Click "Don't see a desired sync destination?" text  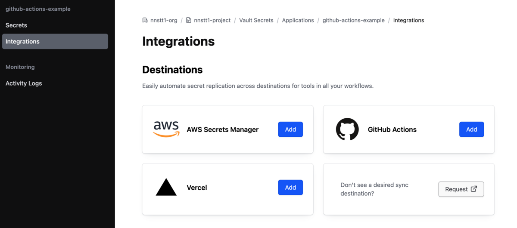coord(374,189)
